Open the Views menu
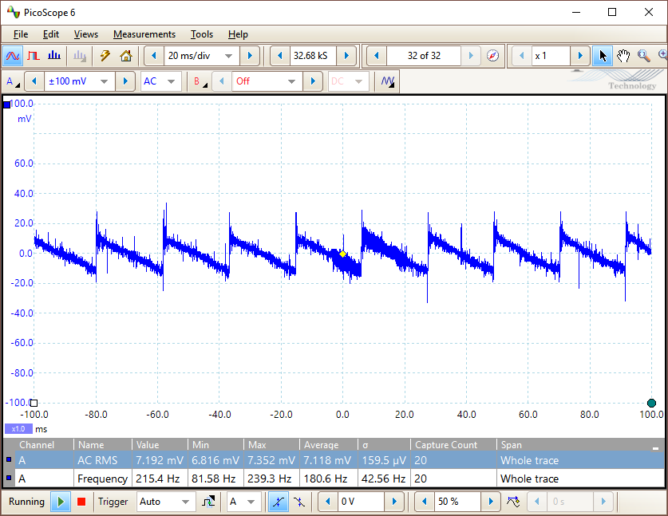Image resolution: width=668 pixels, height=516 pixels. pyautogui.click(x=85, y=34)
